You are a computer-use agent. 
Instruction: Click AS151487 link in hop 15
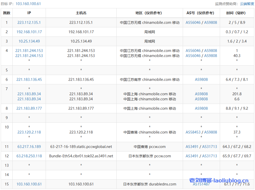click(x=201, y=184)
